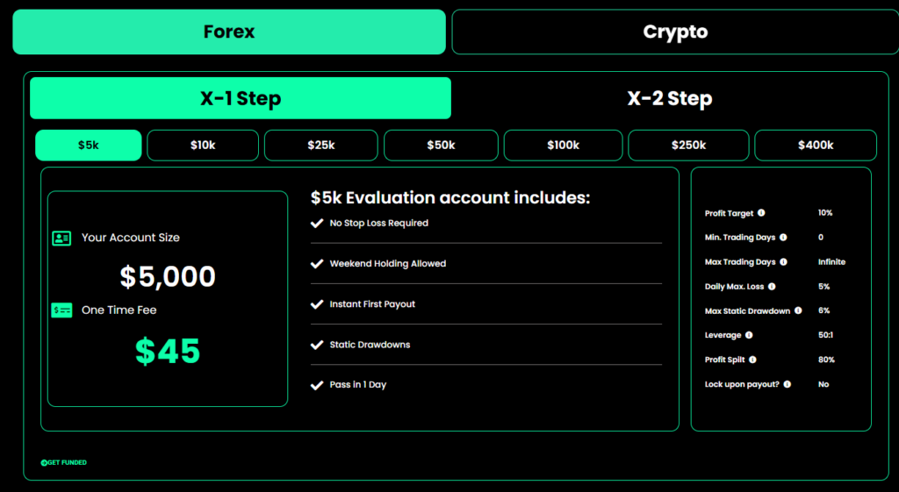Viewport: 899px width, 492px height.
Task: Click info icon for Max Static Drawdown
Action: point(798,310)
